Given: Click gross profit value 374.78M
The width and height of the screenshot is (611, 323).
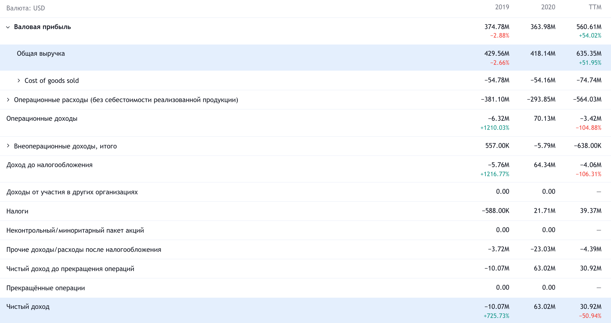Looking at the screenshot, I should 497,27.
